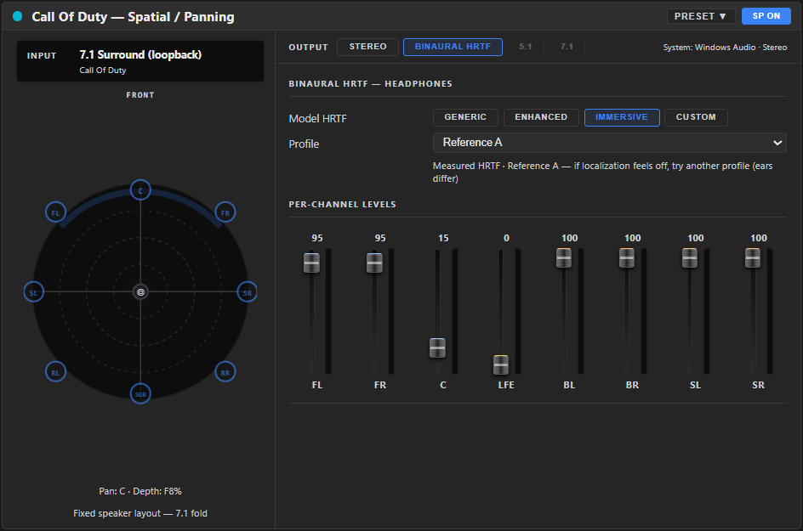Viewport: 803px width, 531px height.
Task: Toggle the SP ON spatial switch
Action: click(x=766, y=16)
